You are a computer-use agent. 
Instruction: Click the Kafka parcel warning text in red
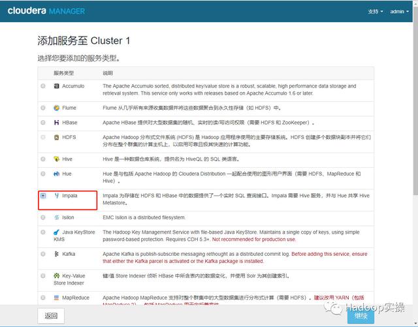coord(235,257)
